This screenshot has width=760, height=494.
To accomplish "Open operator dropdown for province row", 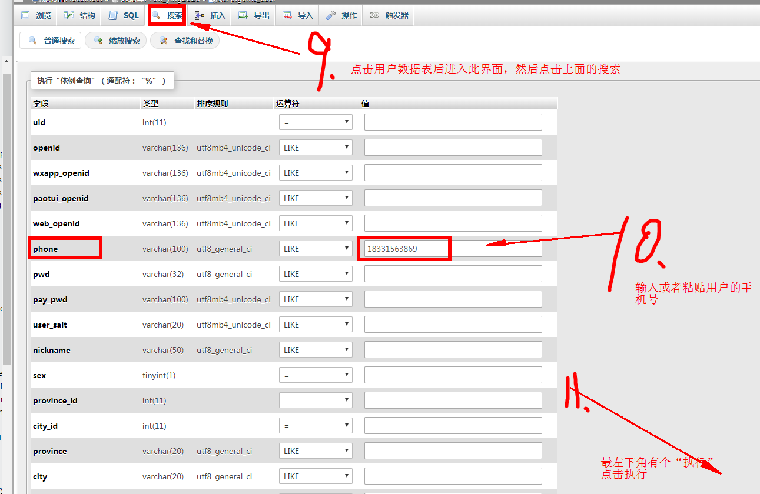I will 316,451.
